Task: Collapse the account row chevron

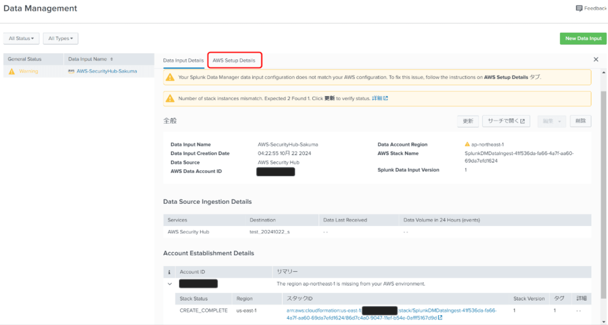Action: click(170, 284)
